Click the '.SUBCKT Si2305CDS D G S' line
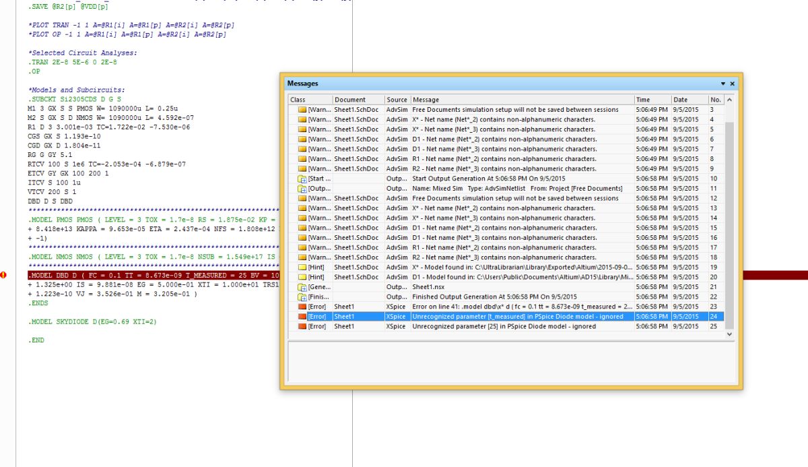 coord(74,99)
